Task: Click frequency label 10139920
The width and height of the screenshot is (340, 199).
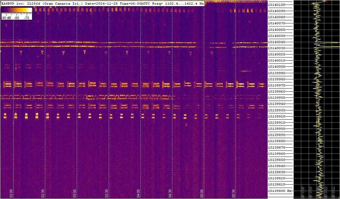Action: click(x=277, y=116)
